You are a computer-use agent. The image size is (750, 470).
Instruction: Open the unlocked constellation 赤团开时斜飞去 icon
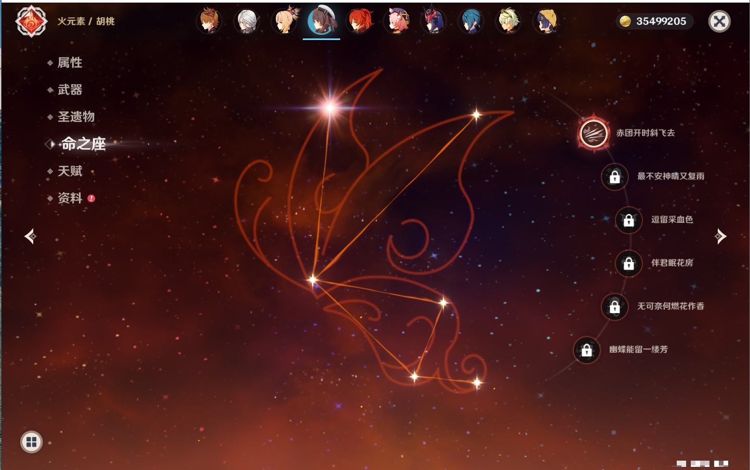[x=594, y=133]
